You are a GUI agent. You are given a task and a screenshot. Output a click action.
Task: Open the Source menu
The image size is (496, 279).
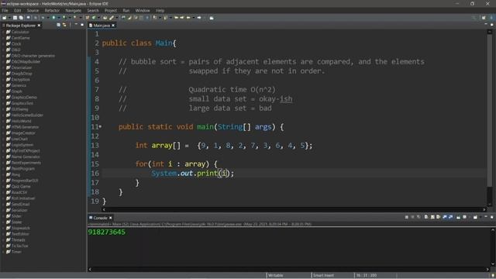[x=33, y=10]
